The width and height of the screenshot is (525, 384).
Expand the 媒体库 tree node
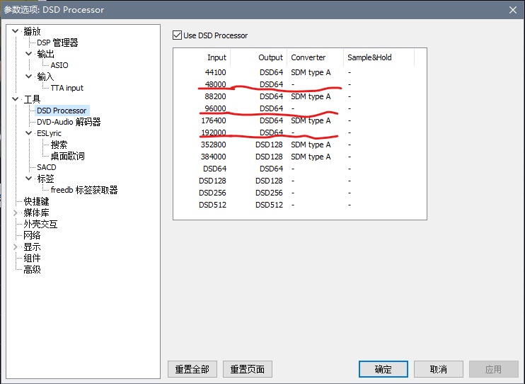point(15,213)
